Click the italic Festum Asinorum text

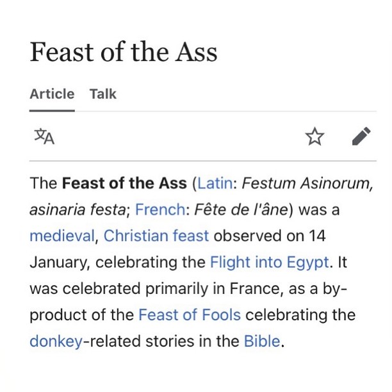306,184
